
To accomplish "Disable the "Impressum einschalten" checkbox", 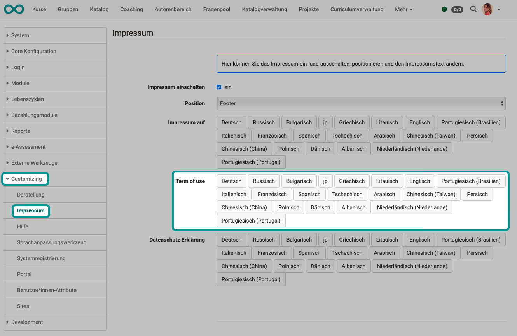I will [219, 87].
